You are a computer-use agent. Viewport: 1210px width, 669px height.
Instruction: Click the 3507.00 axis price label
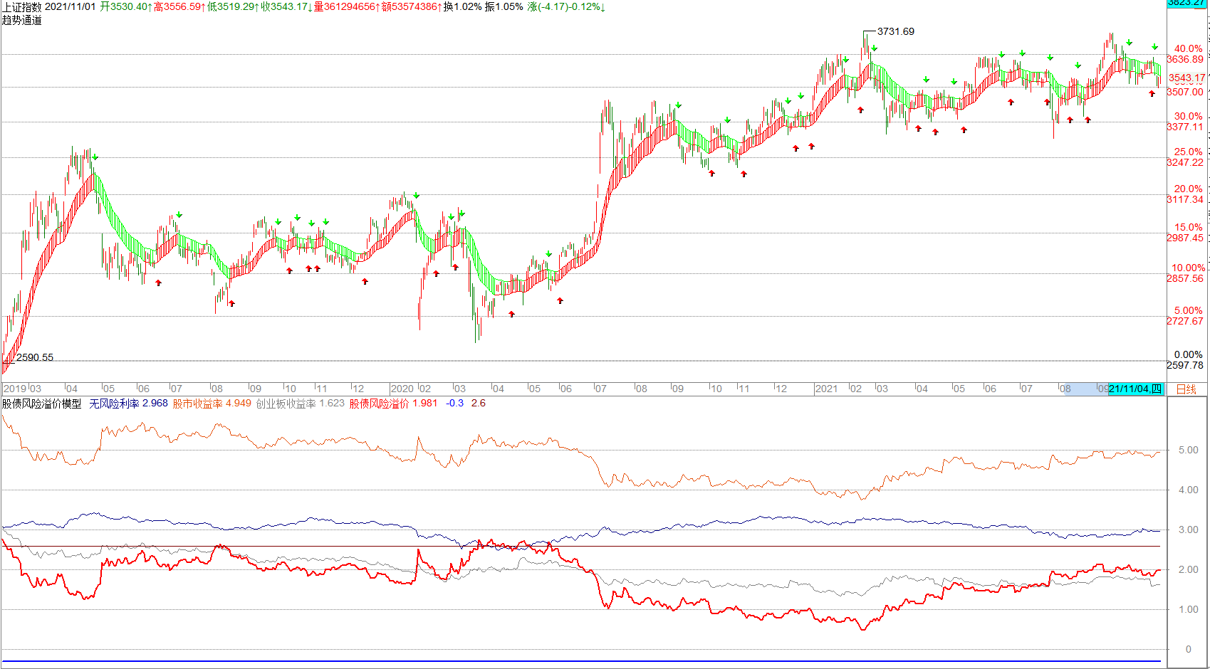click(1185, 92)
